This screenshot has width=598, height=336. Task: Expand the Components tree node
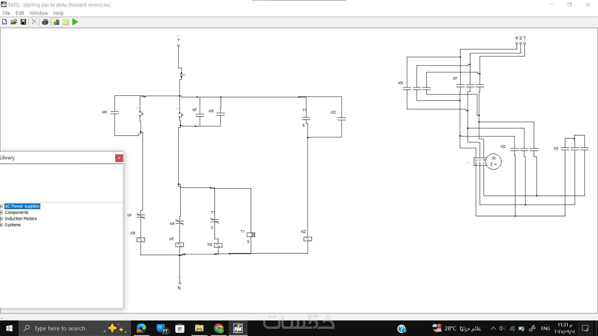[1, 212]
